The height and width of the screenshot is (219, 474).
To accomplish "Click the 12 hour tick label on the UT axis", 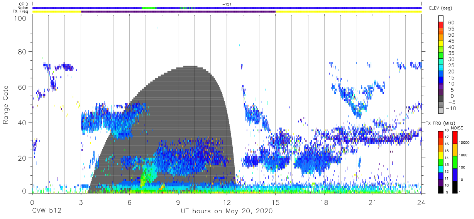I will pyautogui.click(x=227, y=202).
